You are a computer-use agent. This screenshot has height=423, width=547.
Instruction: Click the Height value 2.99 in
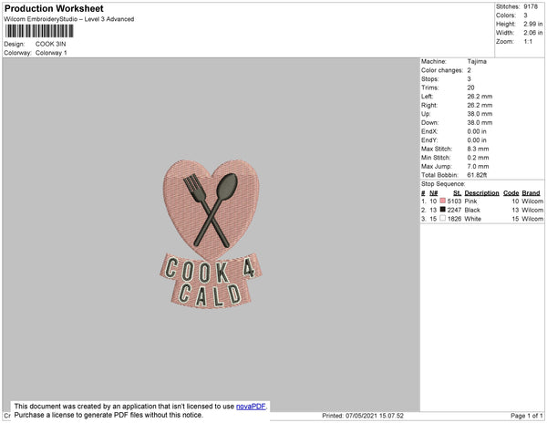(x=532, y=24)
